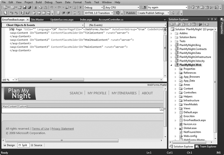Click the Privacy Statement link
The image size is (224, 155).
(x=63, y=129)
